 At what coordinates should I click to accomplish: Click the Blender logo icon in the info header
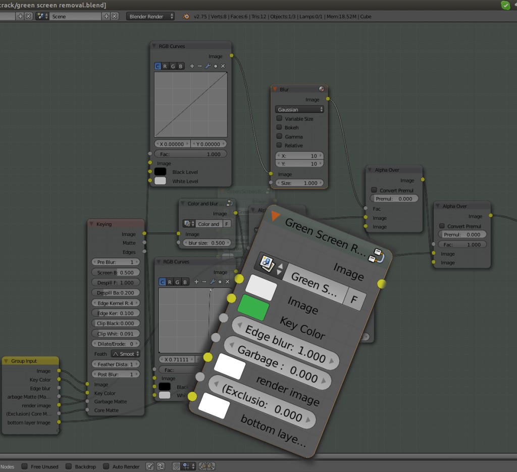[186, 16]
